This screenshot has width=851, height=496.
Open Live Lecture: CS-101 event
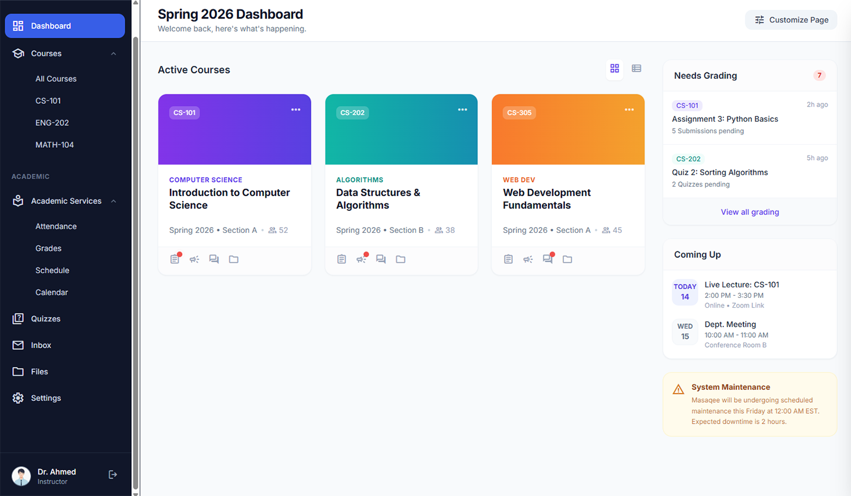click(x=749, y=294)
